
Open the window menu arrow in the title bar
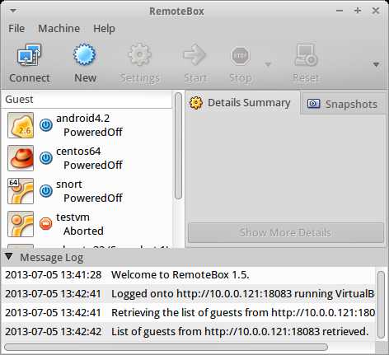coord(13,11)
